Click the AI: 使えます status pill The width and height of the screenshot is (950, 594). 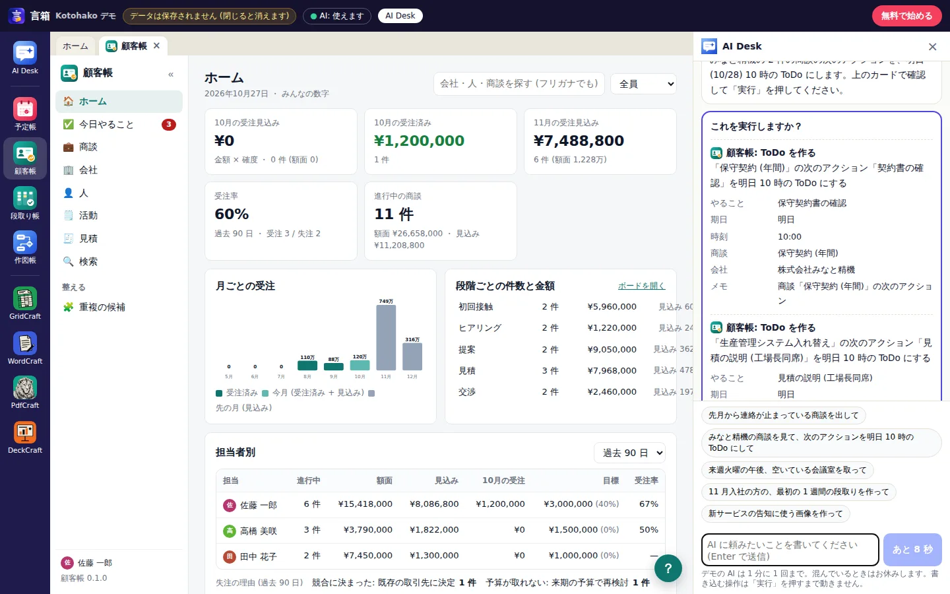336,16
